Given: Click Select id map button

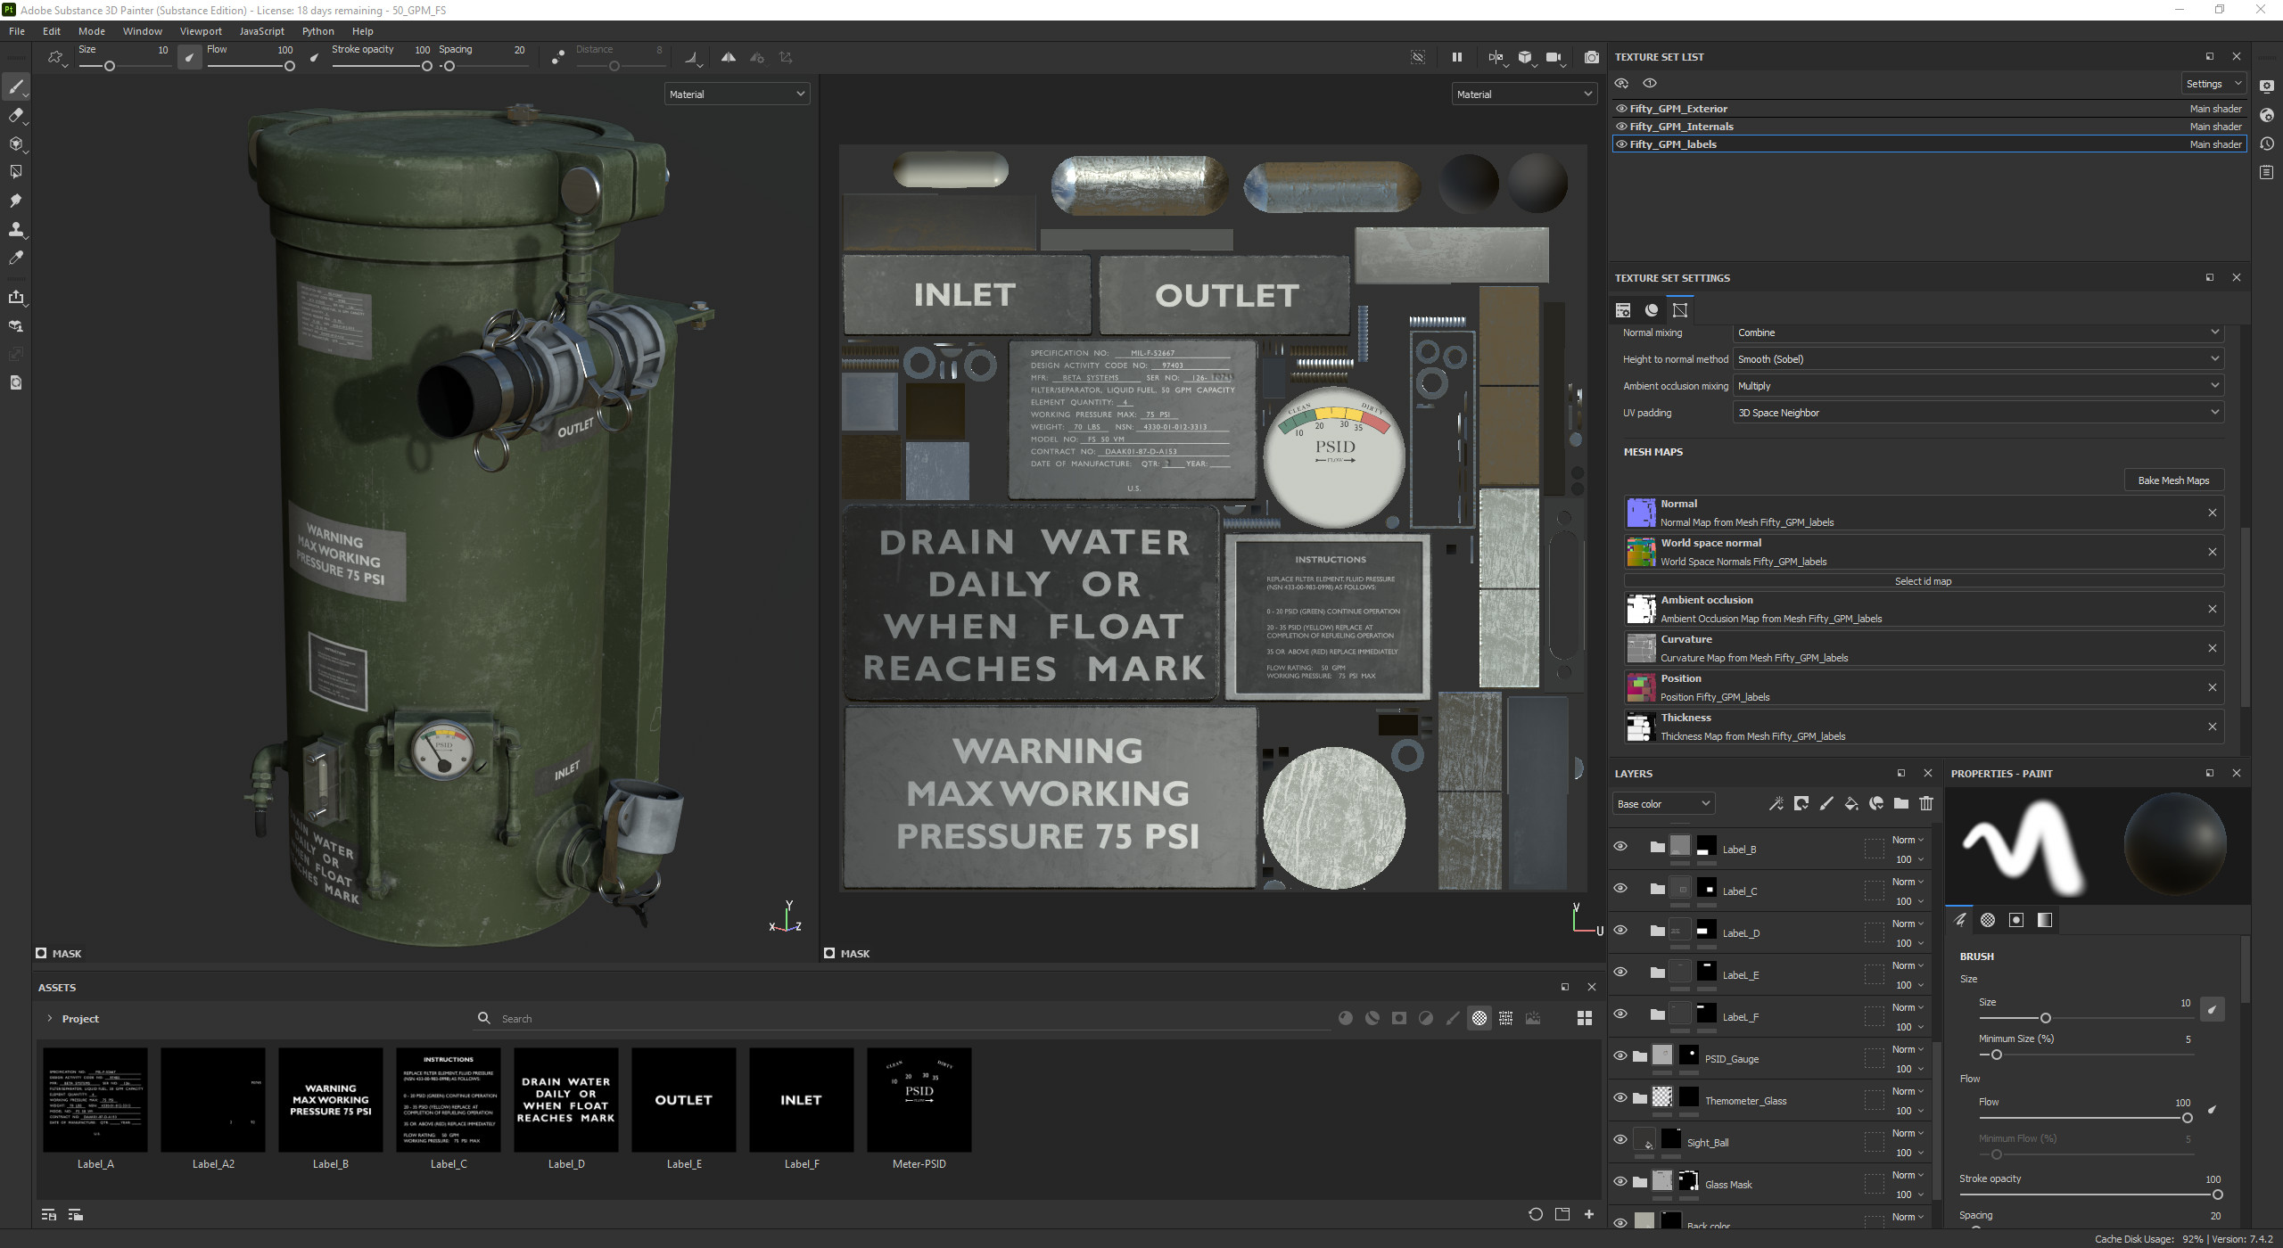Looking at the screenshot, I should coord(1923,581).
